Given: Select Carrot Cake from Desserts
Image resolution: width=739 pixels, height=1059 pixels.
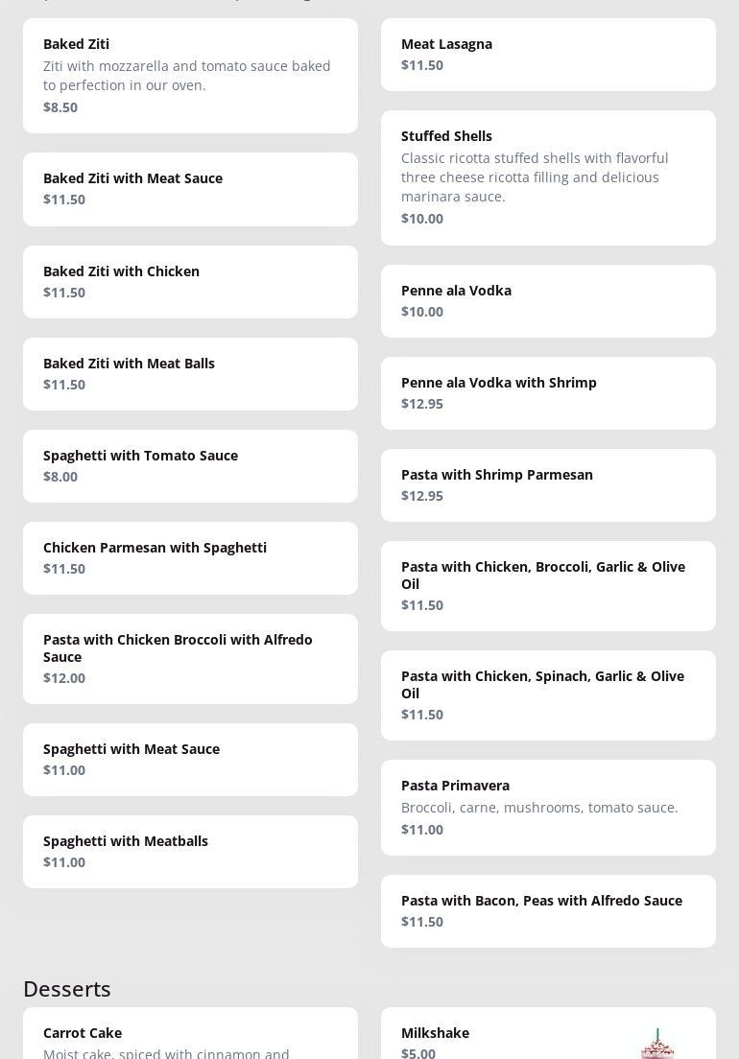Looking at the screenshot, I should click(190, 1036).
